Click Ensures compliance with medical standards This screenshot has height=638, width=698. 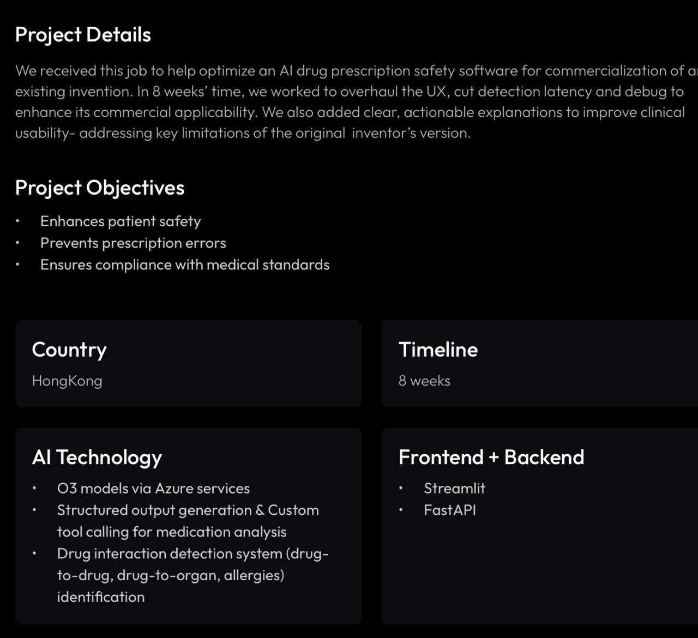(185, 265)
